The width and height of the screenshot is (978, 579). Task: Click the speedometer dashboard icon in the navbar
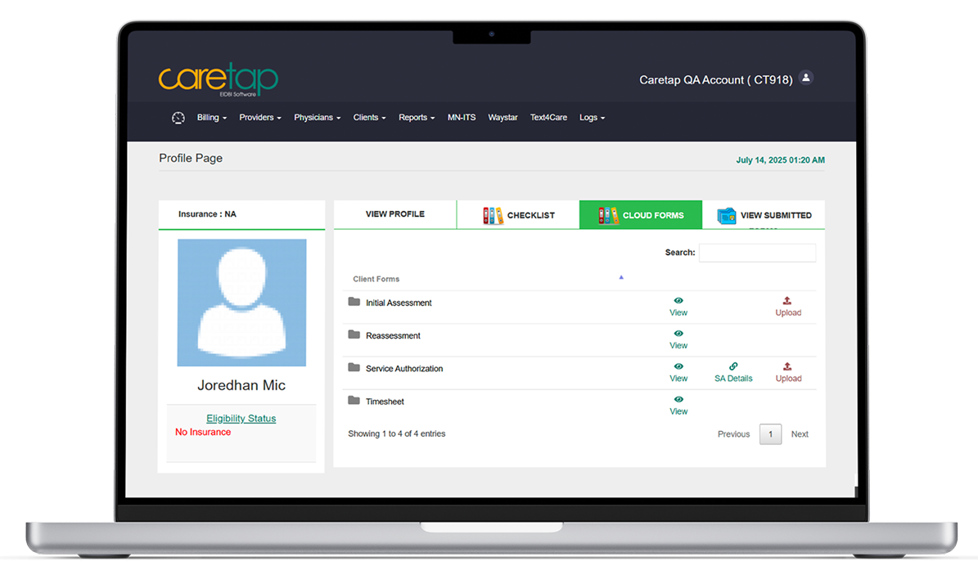[x=178, y=117]
